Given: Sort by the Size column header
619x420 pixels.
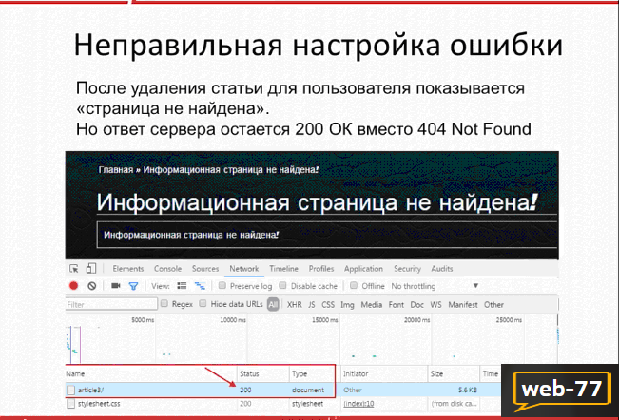Looking at the screenshot, I should 454,373.
